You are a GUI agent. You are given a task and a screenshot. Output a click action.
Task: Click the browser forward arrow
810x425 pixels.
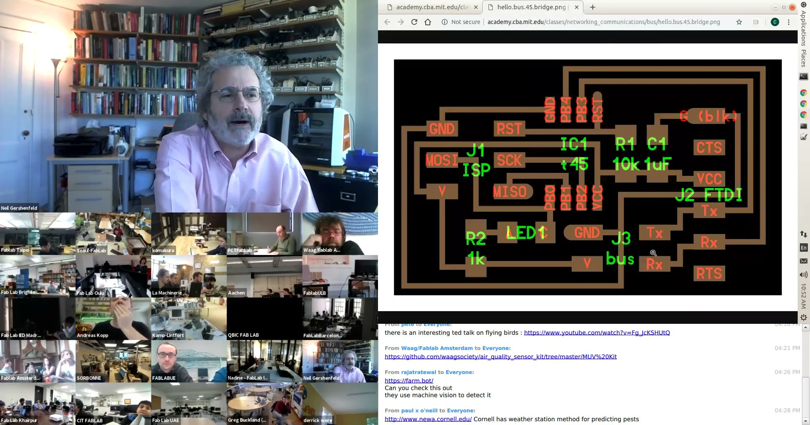point(400,22)
